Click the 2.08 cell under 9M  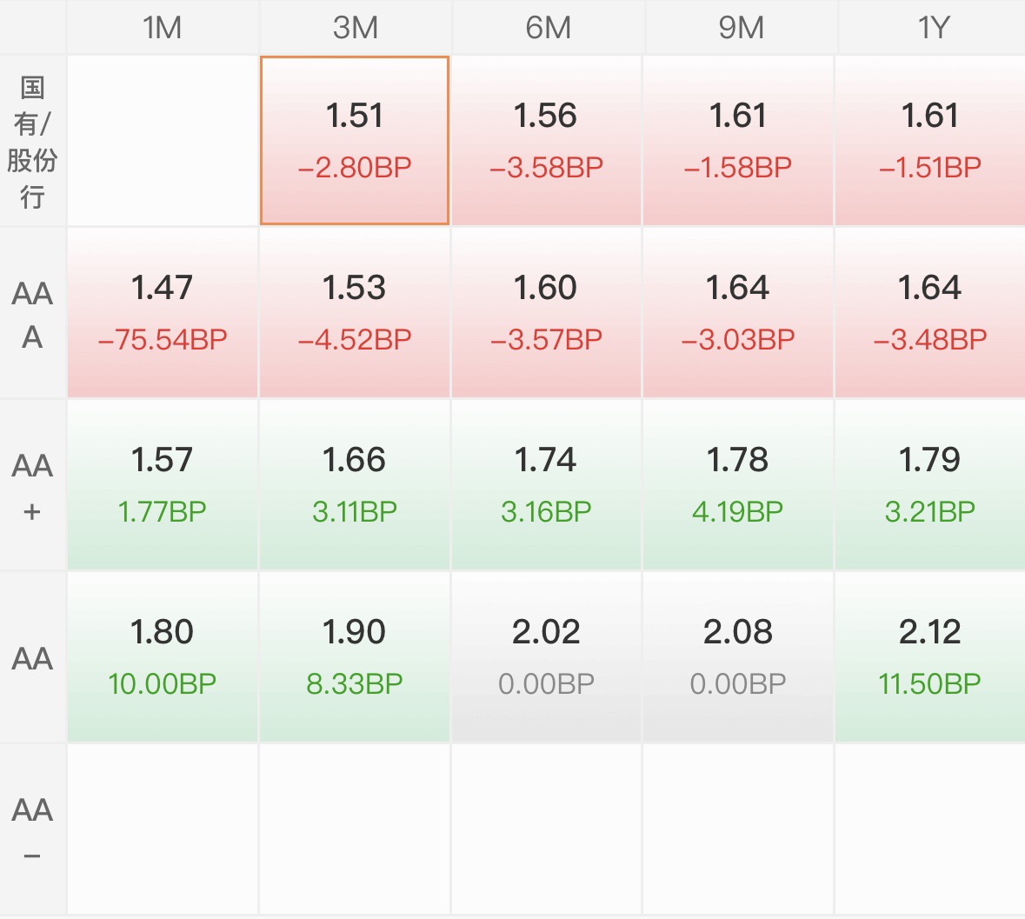click(739, 657)
